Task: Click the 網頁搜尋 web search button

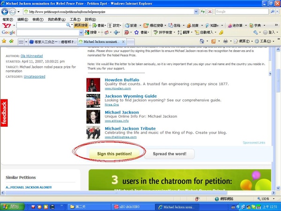Action: pos(81,25)
